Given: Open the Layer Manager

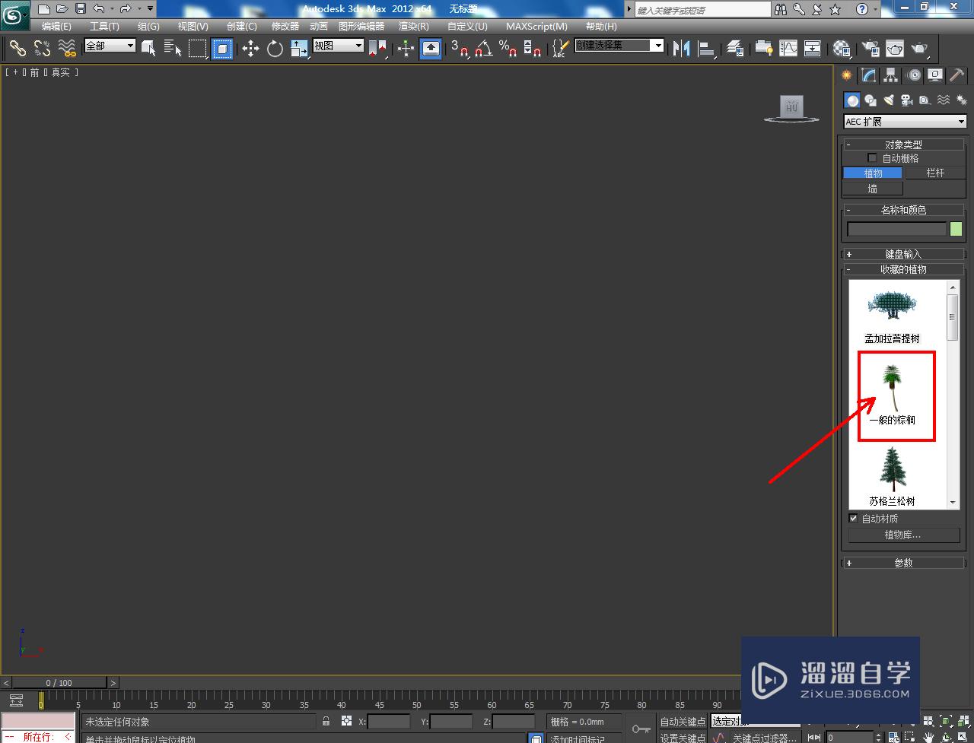Looking at the screenshot, I should (x=735, y=49).
